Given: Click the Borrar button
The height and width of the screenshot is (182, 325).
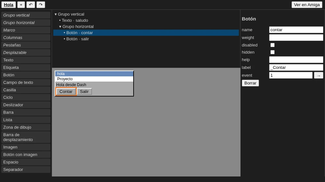Looking at the screenshot, I should point(250,83).
